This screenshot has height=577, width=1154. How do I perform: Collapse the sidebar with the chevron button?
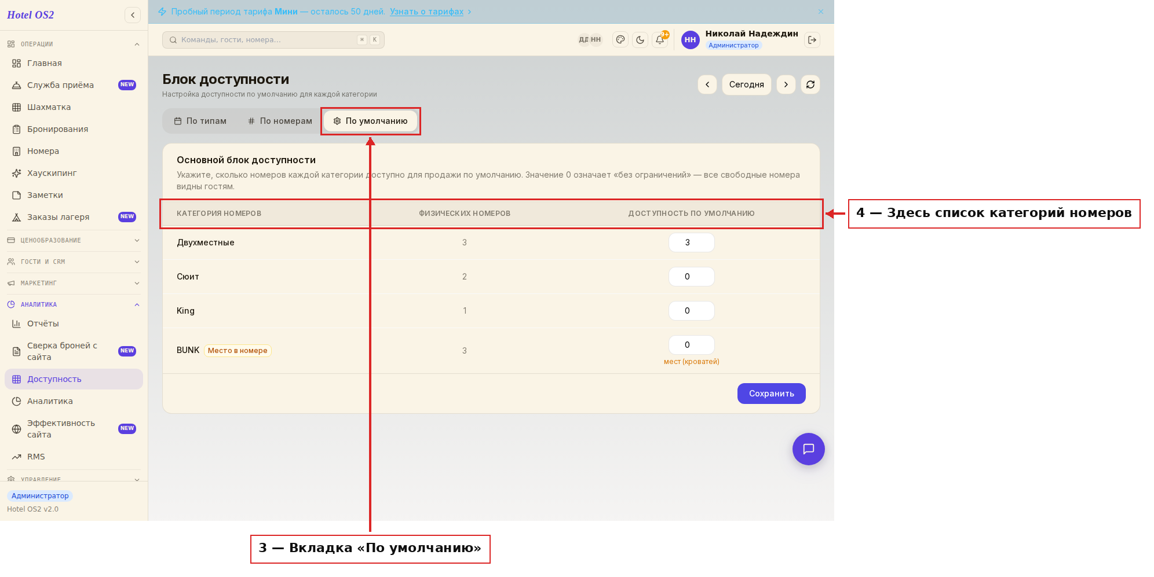pos(133,15)
